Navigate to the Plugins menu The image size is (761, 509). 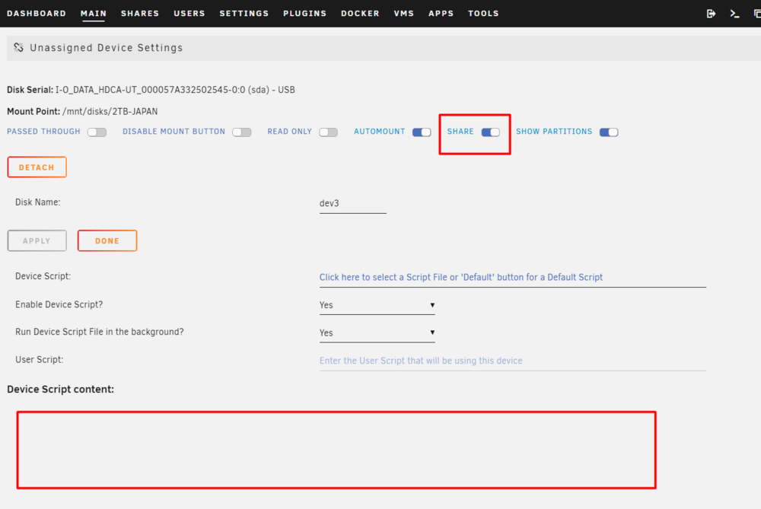point(305,14)
